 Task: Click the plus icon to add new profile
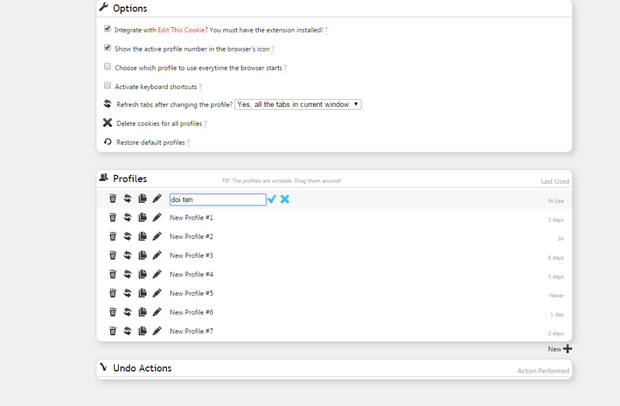click(x=567, y=349)
